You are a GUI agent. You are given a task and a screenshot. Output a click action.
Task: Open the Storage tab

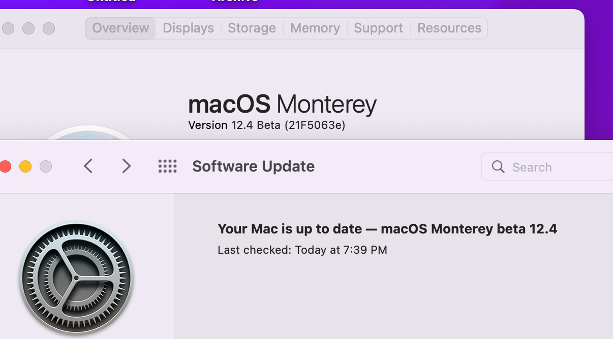coord(252,28)
